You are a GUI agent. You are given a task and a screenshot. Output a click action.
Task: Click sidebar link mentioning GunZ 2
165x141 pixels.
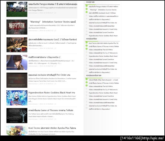pyautogui.click(x=102, y=13)
